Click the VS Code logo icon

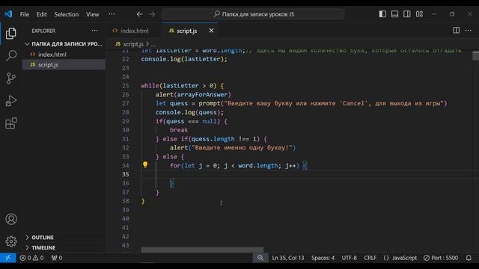pyautogui.click(x=8, y=14)
